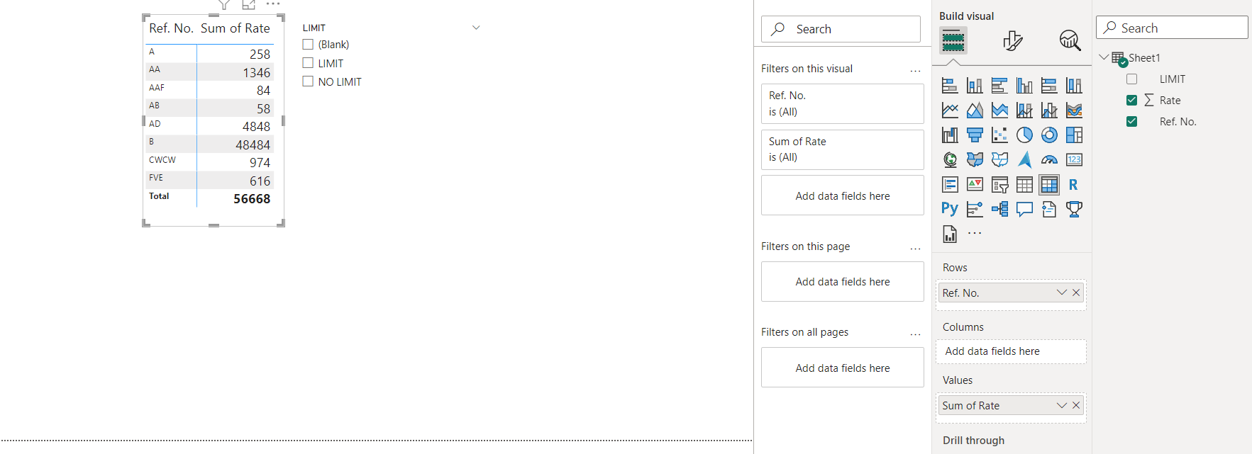Click the Filters pane Search box
This screenshot has width=1252, height=454.
(x=841, y=29)
